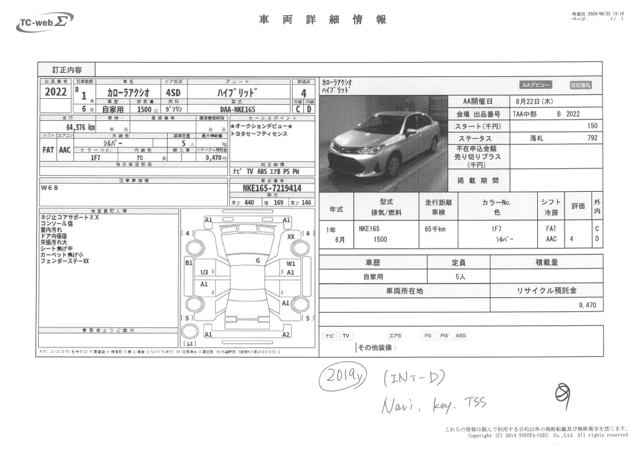Toggle the ナビ equipment checkbox
This screenshot has width=638, height=451.
click(x=329, y=336)
